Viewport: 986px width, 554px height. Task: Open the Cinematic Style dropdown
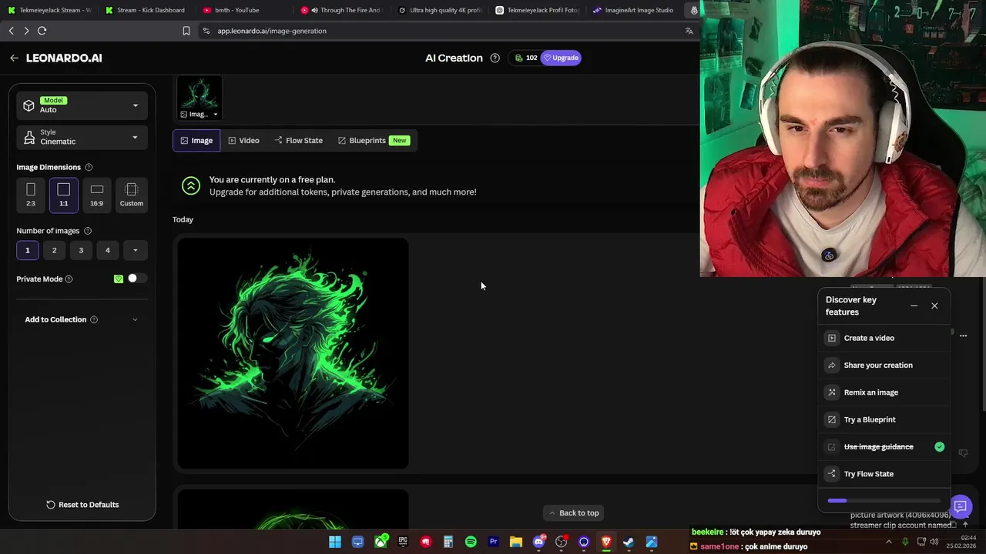(x=82, y=138)
